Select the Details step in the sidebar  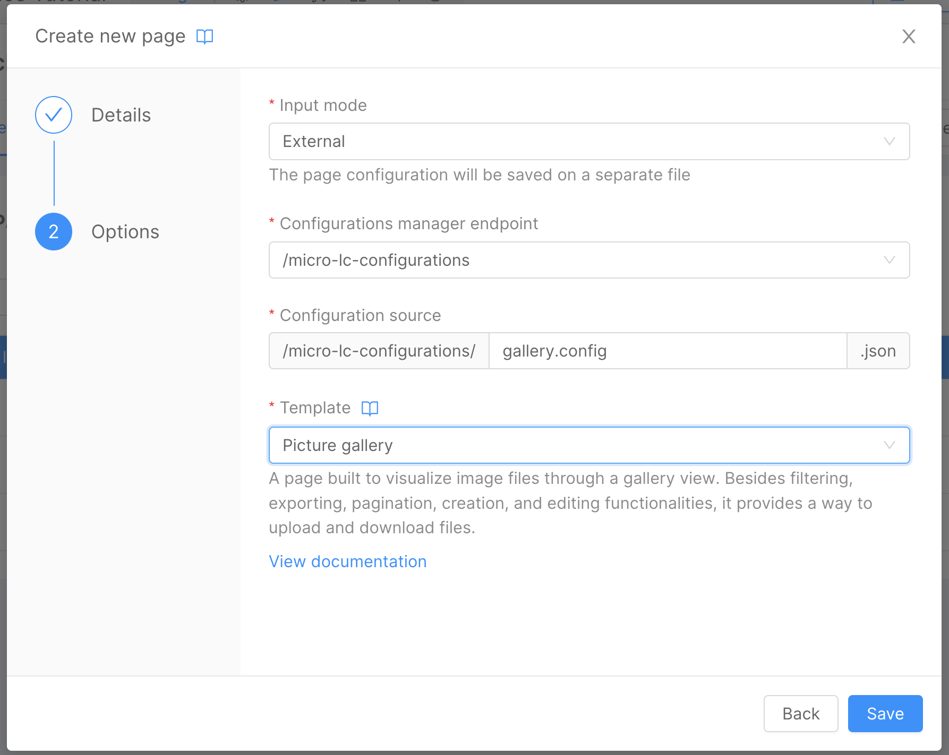(x=121, y=115)
